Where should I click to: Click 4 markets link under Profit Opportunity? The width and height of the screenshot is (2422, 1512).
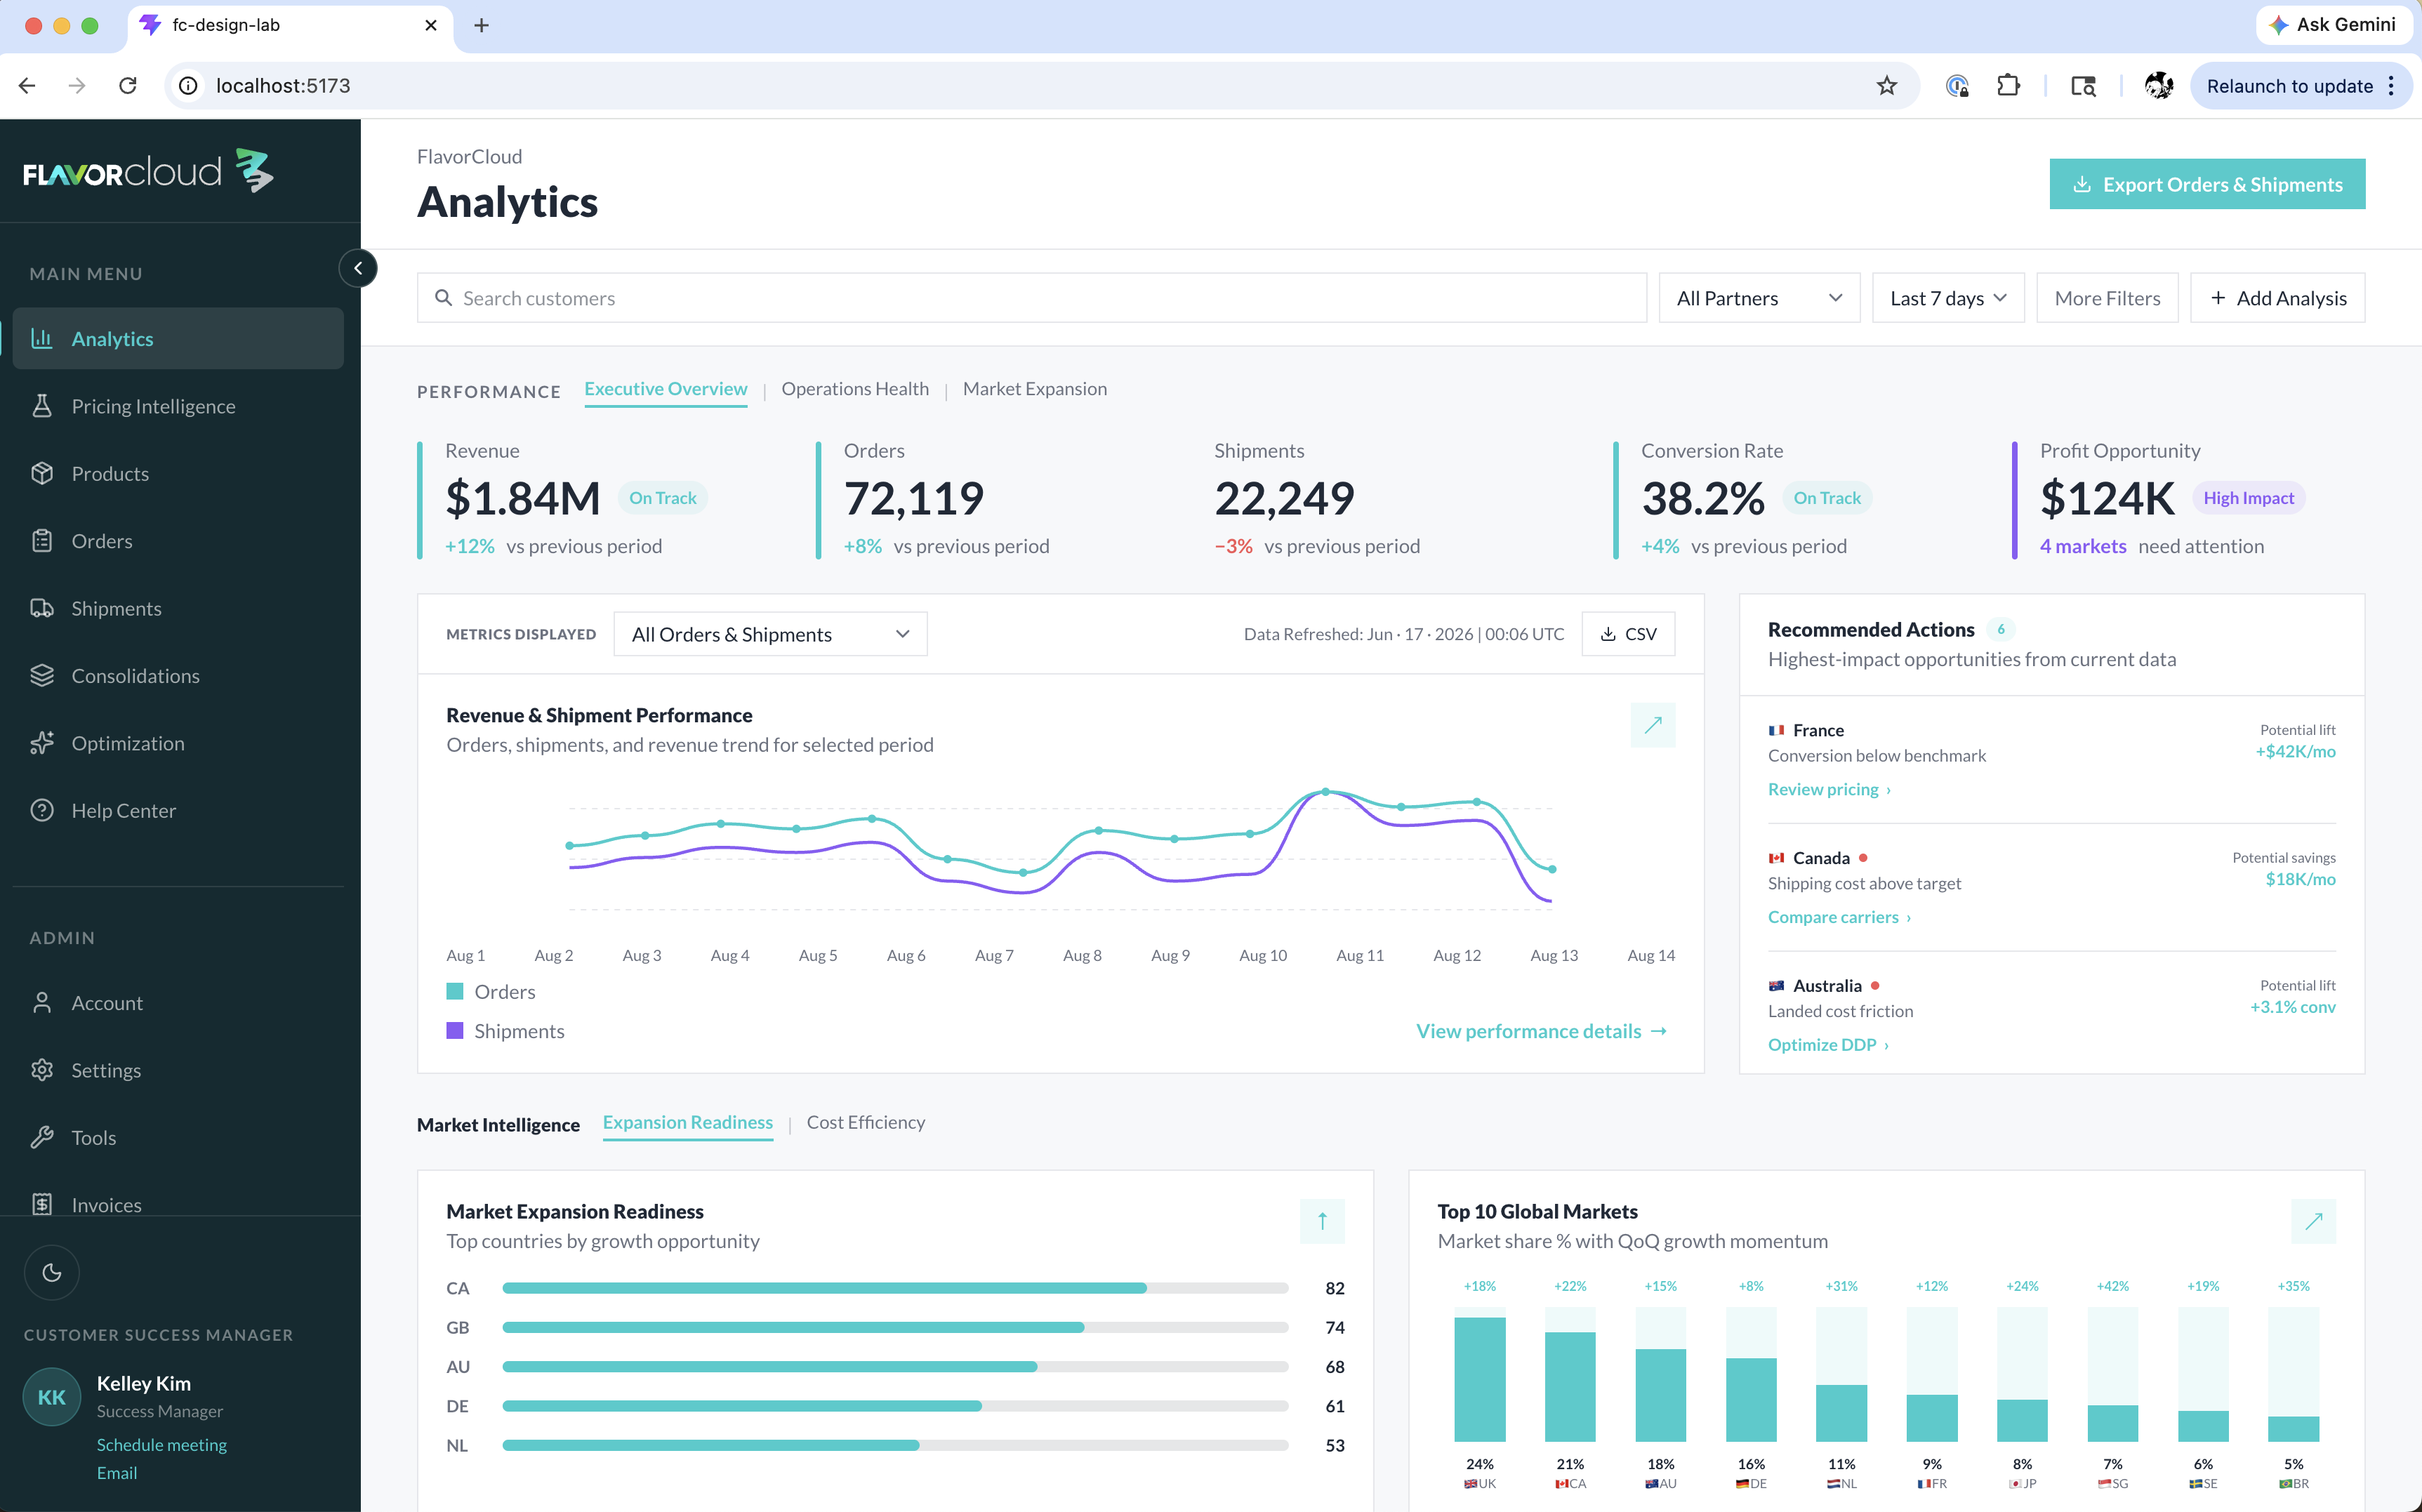pyautogui.click(x=2083, y=546)
